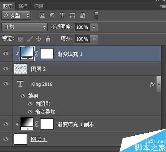The height and width of the screenshot is (152, 166).
Task: Click mask thumbnail of 渐变填充 1 副本
Action: pyautogui.click(x=47, y=124)
